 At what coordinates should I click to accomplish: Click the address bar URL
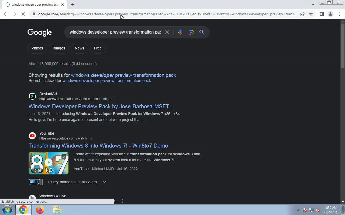pyautogui.click(x=167, y=14)
